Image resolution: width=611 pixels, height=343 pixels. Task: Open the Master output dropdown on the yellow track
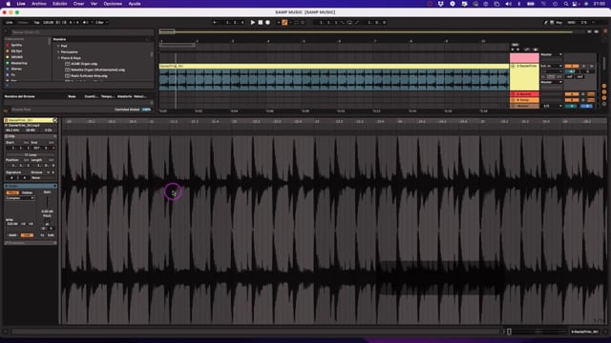point(552,82)
